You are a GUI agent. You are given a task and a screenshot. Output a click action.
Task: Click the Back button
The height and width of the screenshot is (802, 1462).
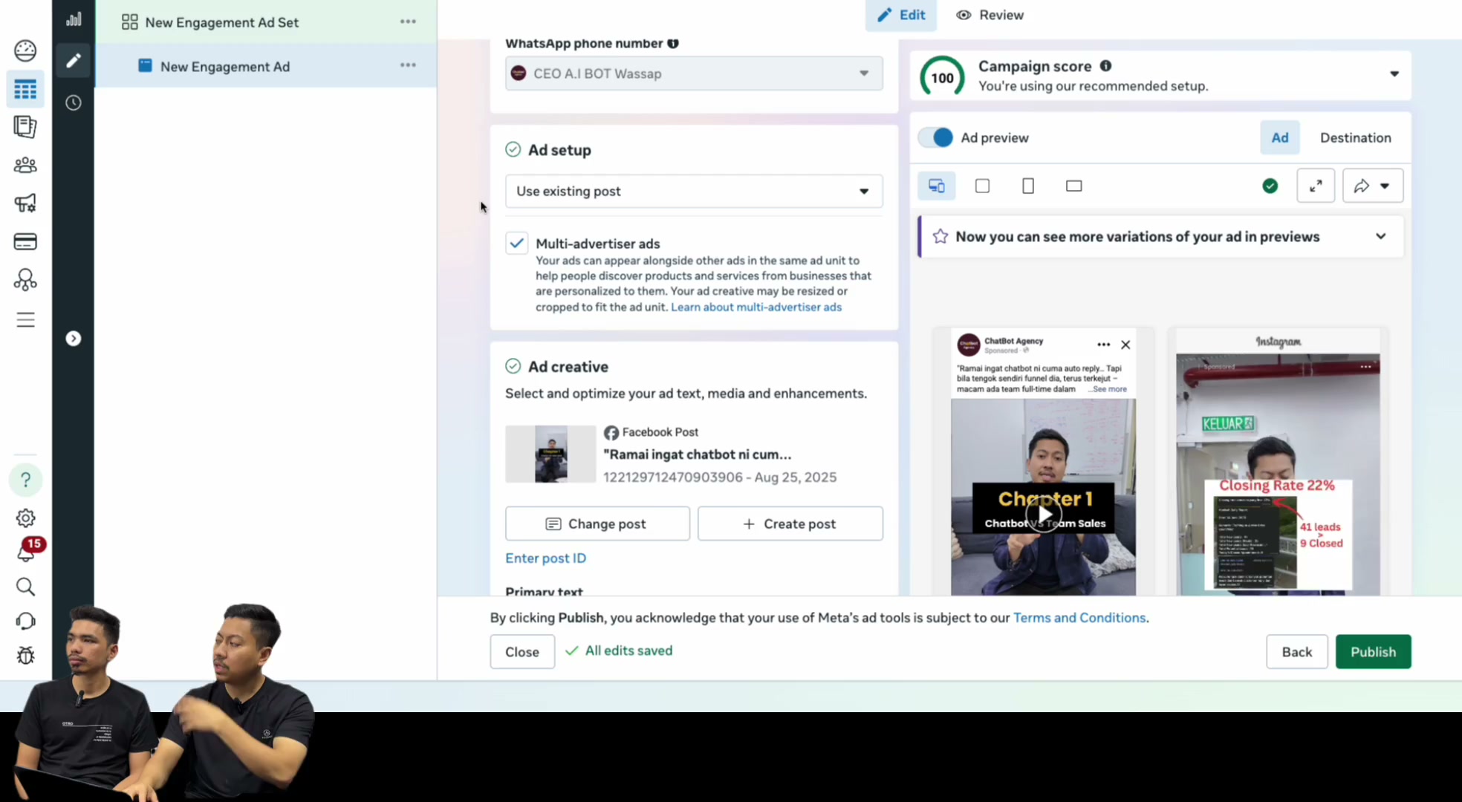point(1297,651)
